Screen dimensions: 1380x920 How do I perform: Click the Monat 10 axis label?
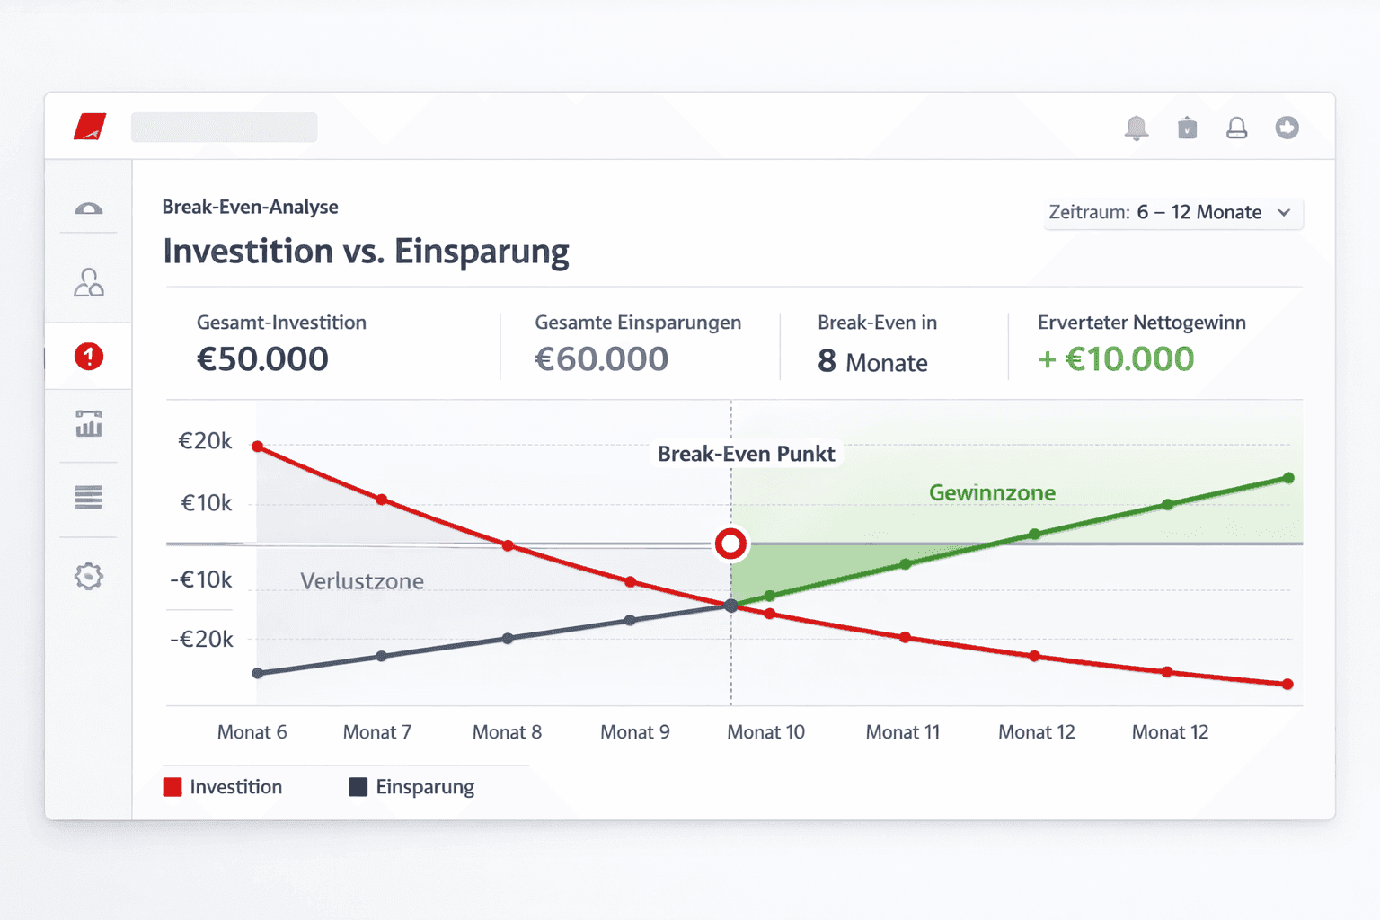click(x=765, y=732)
